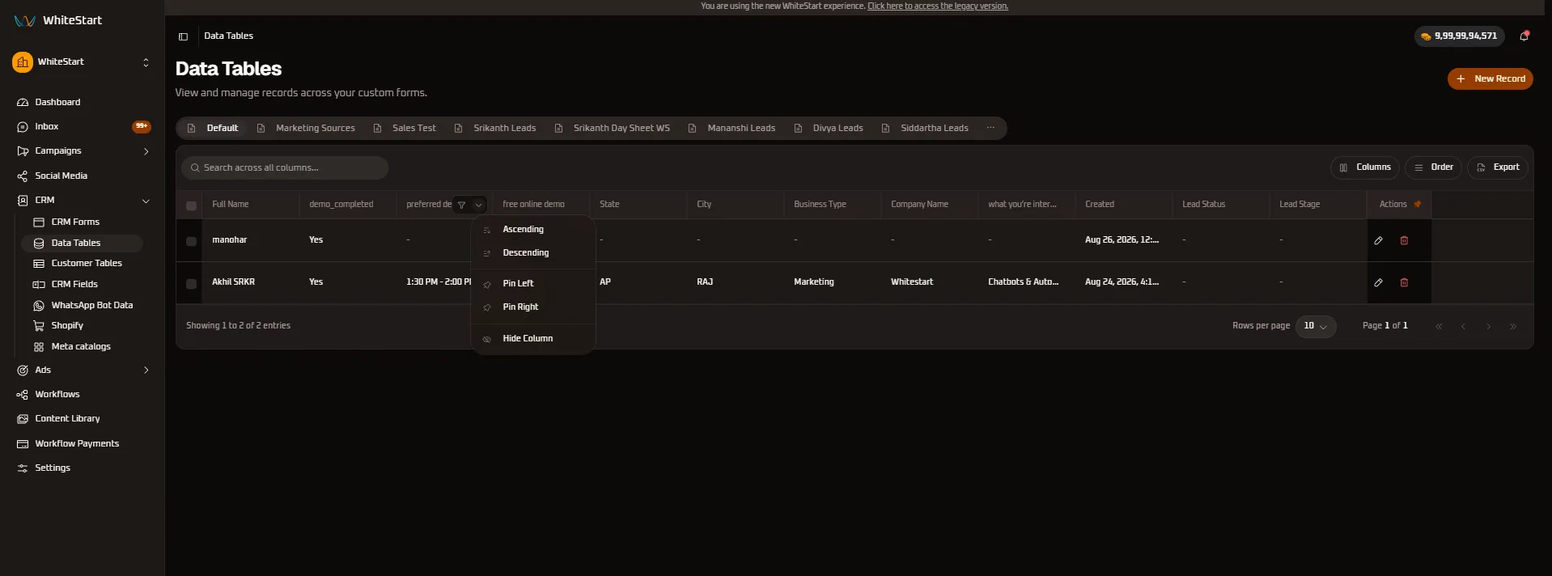Viewport: 1552px width, 576px height.
Task: Expand the WhiteStart workspace switcher
Action: pos(146,62)
